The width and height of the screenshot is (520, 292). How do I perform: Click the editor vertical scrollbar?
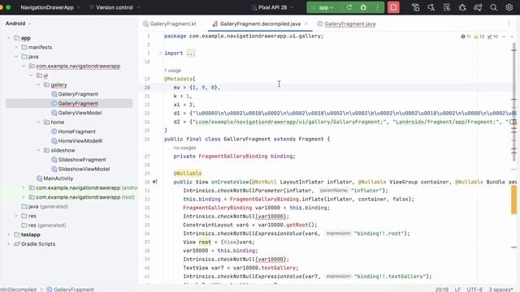pos(514,103)
